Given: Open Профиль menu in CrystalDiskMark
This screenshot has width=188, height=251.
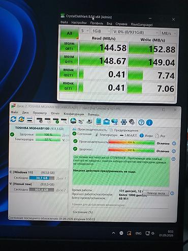Looking at the screenshot, I should [97, 23].
